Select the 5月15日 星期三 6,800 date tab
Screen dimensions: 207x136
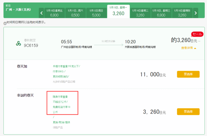pos(161,13)
